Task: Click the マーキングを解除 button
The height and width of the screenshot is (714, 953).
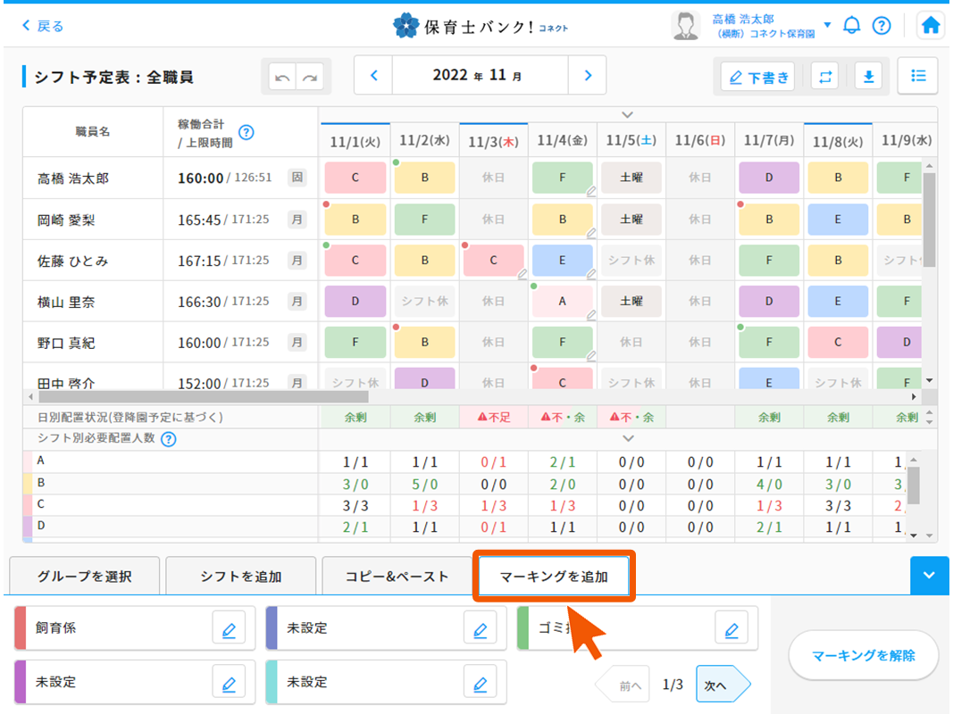Action: tap(863, 656)
